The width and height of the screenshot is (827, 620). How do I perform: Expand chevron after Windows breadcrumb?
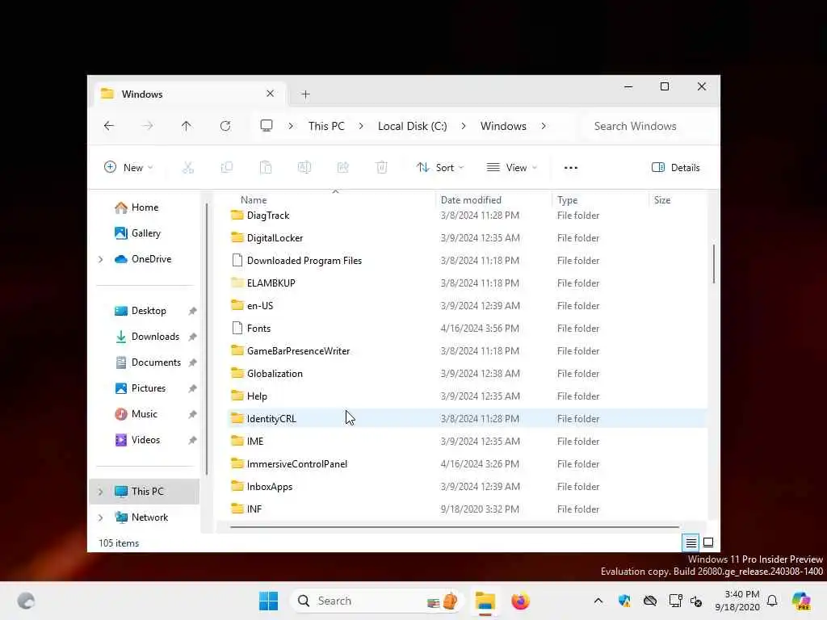[544, 126]
